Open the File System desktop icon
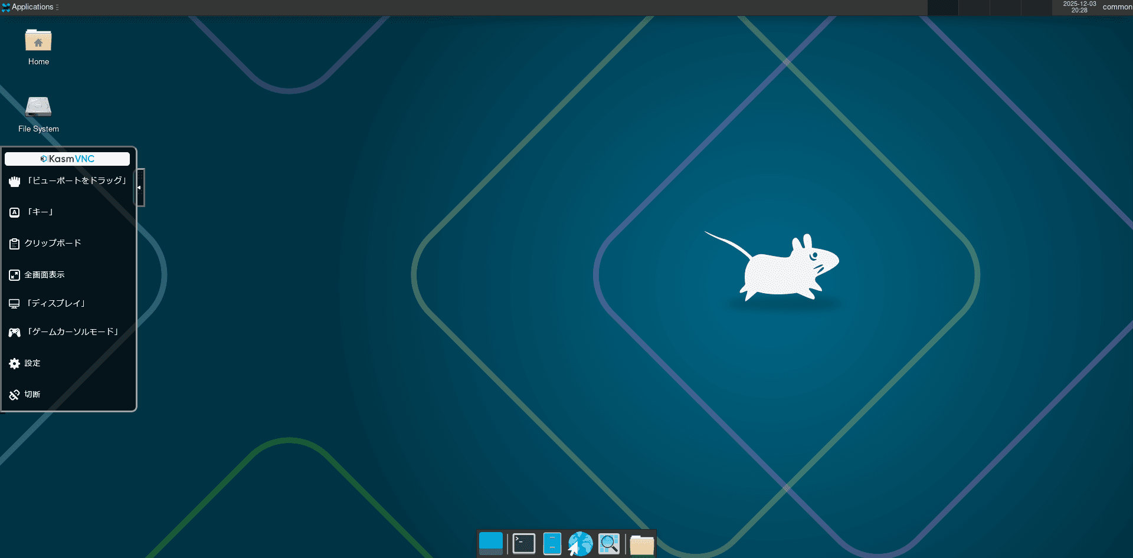Screen dimensions: 1133x558 (38, 114)
